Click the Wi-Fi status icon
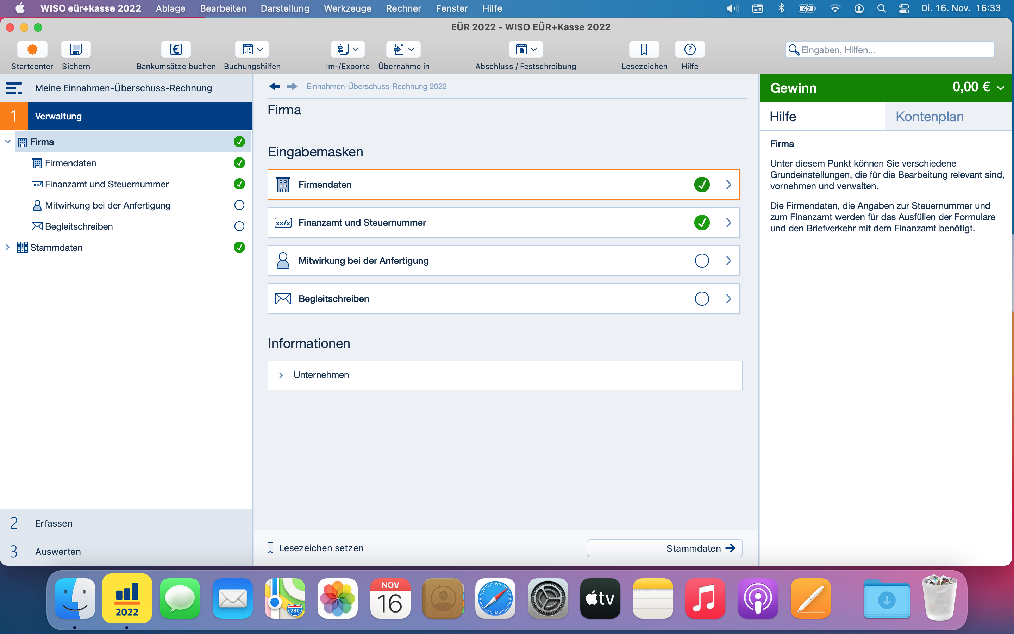 click(835, 8)
